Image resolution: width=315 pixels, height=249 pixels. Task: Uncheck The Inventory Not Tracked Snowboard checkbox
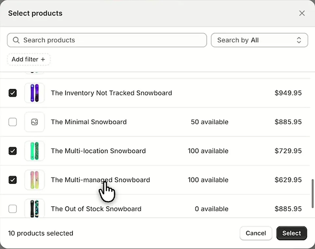click(13, 93)
